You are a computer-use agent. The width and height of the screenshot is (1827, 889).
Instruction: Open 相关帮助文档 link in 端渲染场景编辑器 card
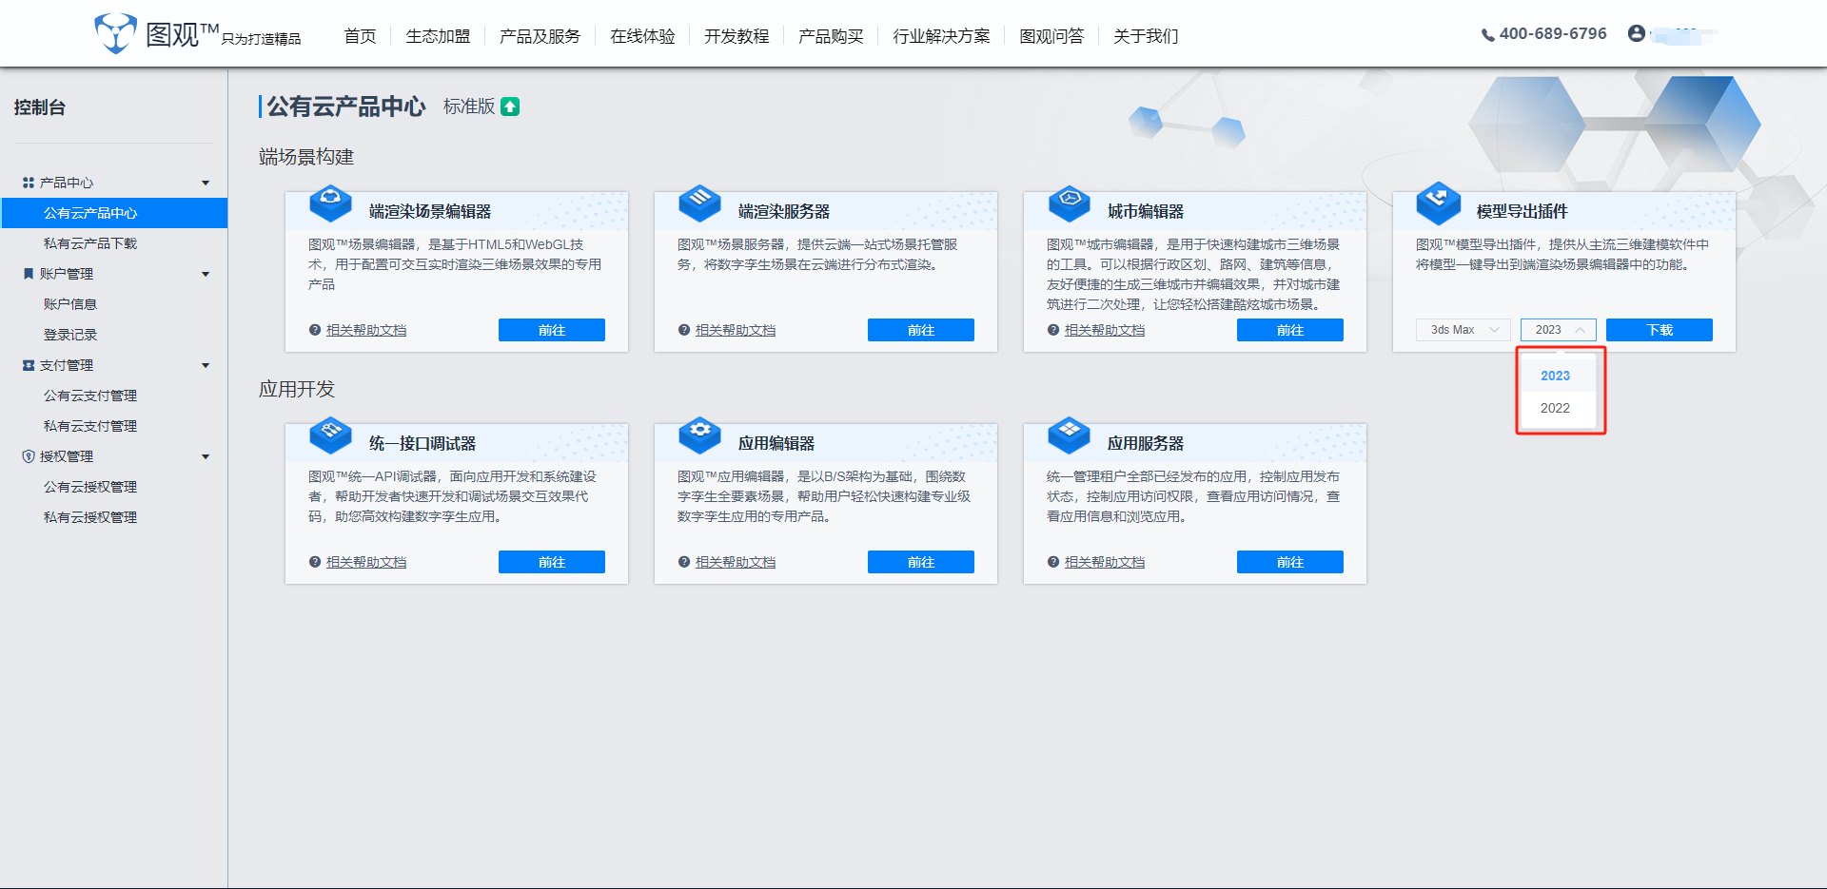366,330
